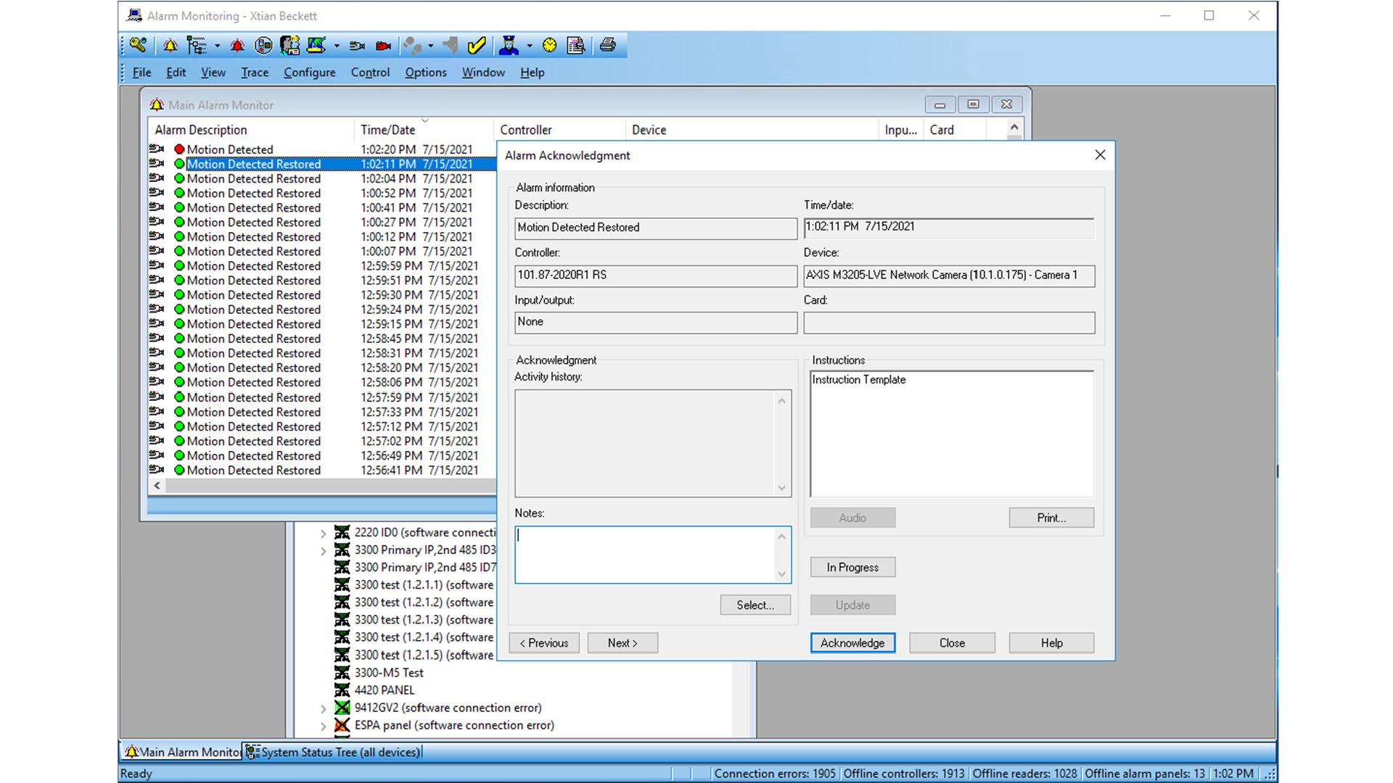Viewport: 1393px width, 783px height.
Task: Click the Close button in Alarm Acknowledgment
Action: 952,643
